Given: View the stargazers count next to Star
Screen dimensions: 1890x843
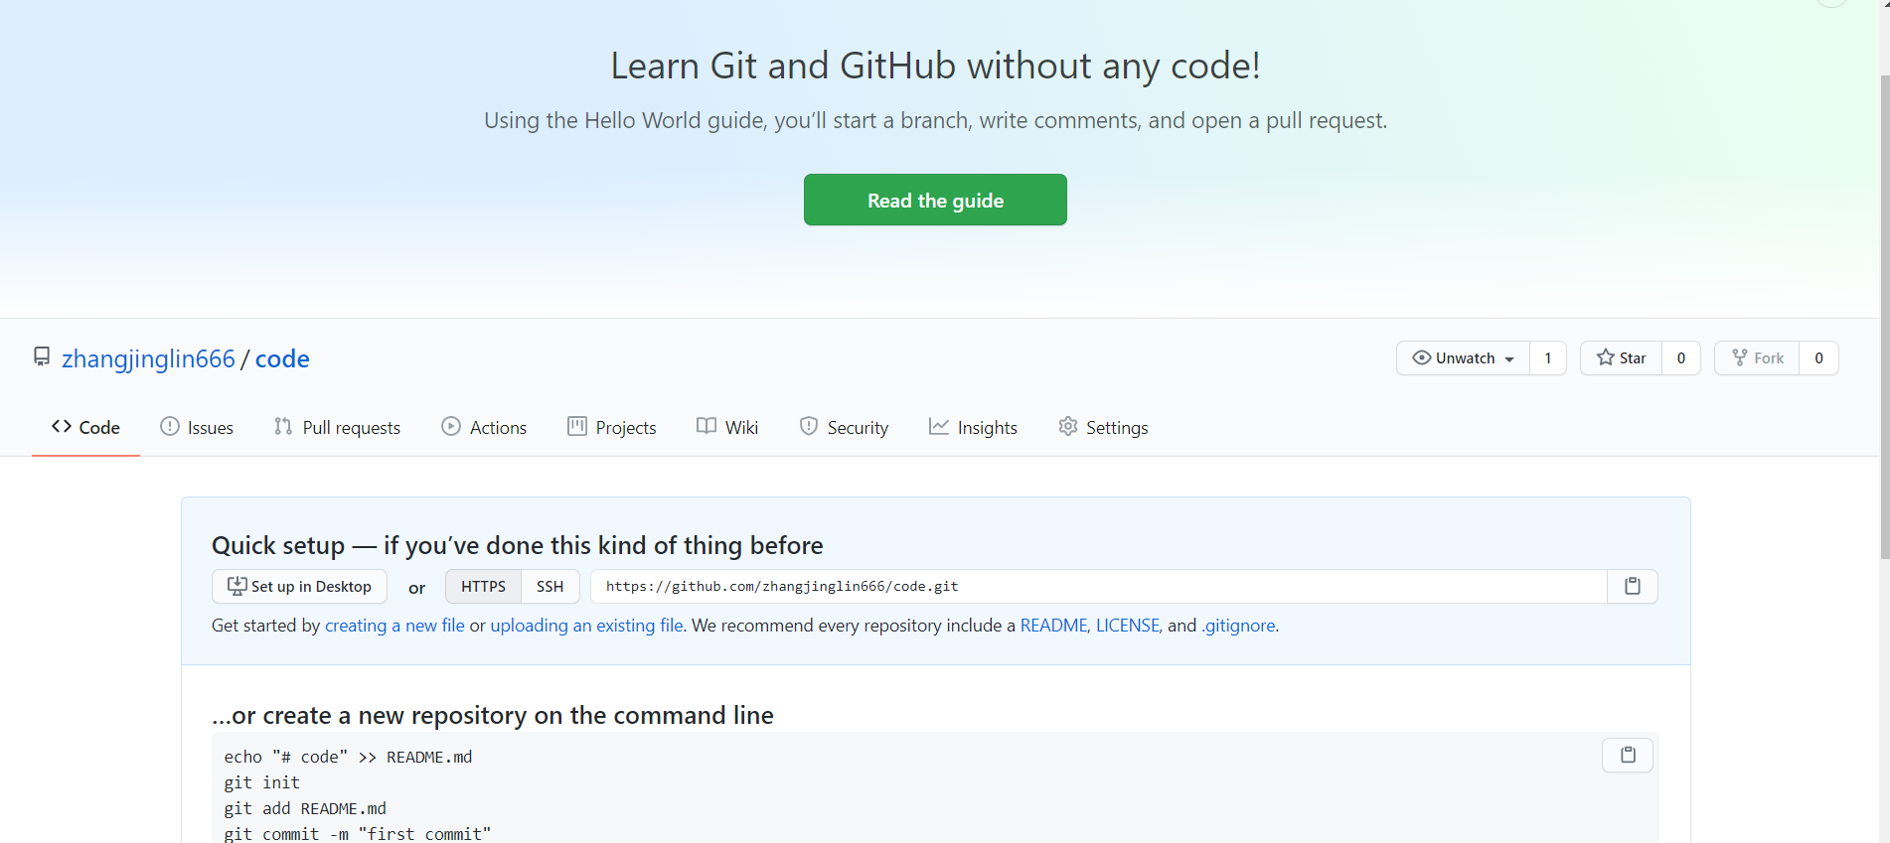Looking at the screenshot, I should point(1681,358).
